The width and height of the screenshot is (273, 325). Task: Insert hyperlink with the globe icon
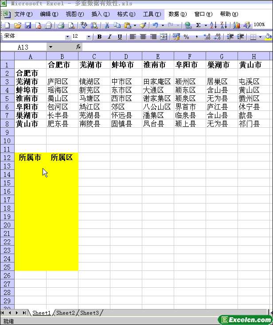point(188,25)
